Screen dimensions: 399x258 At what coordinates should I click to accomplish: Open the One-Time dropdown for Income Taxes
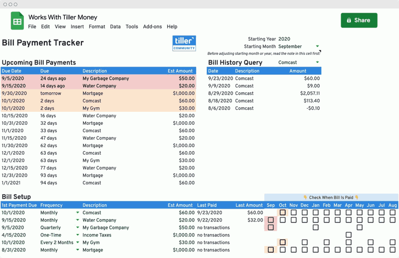pos(78,235)
